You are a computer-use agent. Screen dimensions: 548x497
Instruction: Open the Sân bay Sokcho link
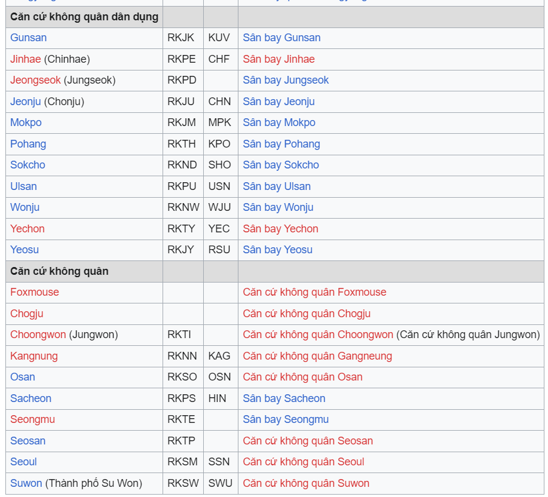(281, 165)
